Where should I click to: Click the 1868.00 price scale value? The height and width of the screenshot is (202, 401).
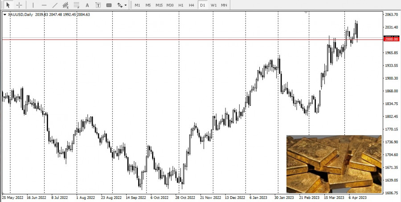click(x=392, y=91)
